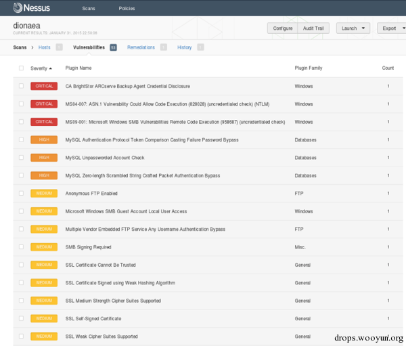Check the box for MS04-007 ASN.1 vulnerability

pos(21,104)
